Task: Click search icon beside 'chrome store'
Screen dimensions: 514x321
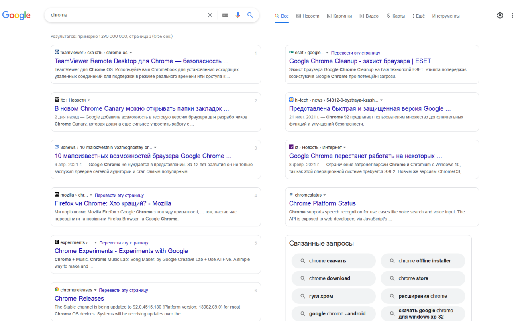Action: click(x=392, y=278)
